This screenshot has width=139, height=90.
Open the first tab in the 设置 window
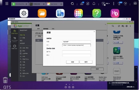coord(38,29)
